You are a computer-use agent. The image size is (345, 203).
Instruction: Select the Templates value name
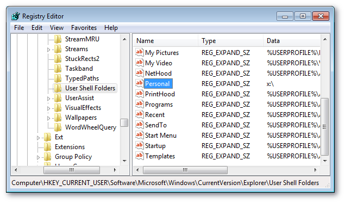pos(160,156)
